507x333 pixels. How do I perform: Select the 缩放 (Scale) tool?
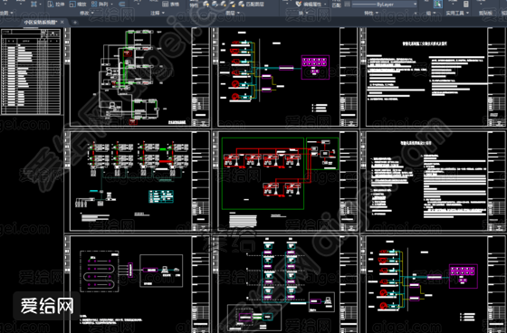click(x=78, y=5)
